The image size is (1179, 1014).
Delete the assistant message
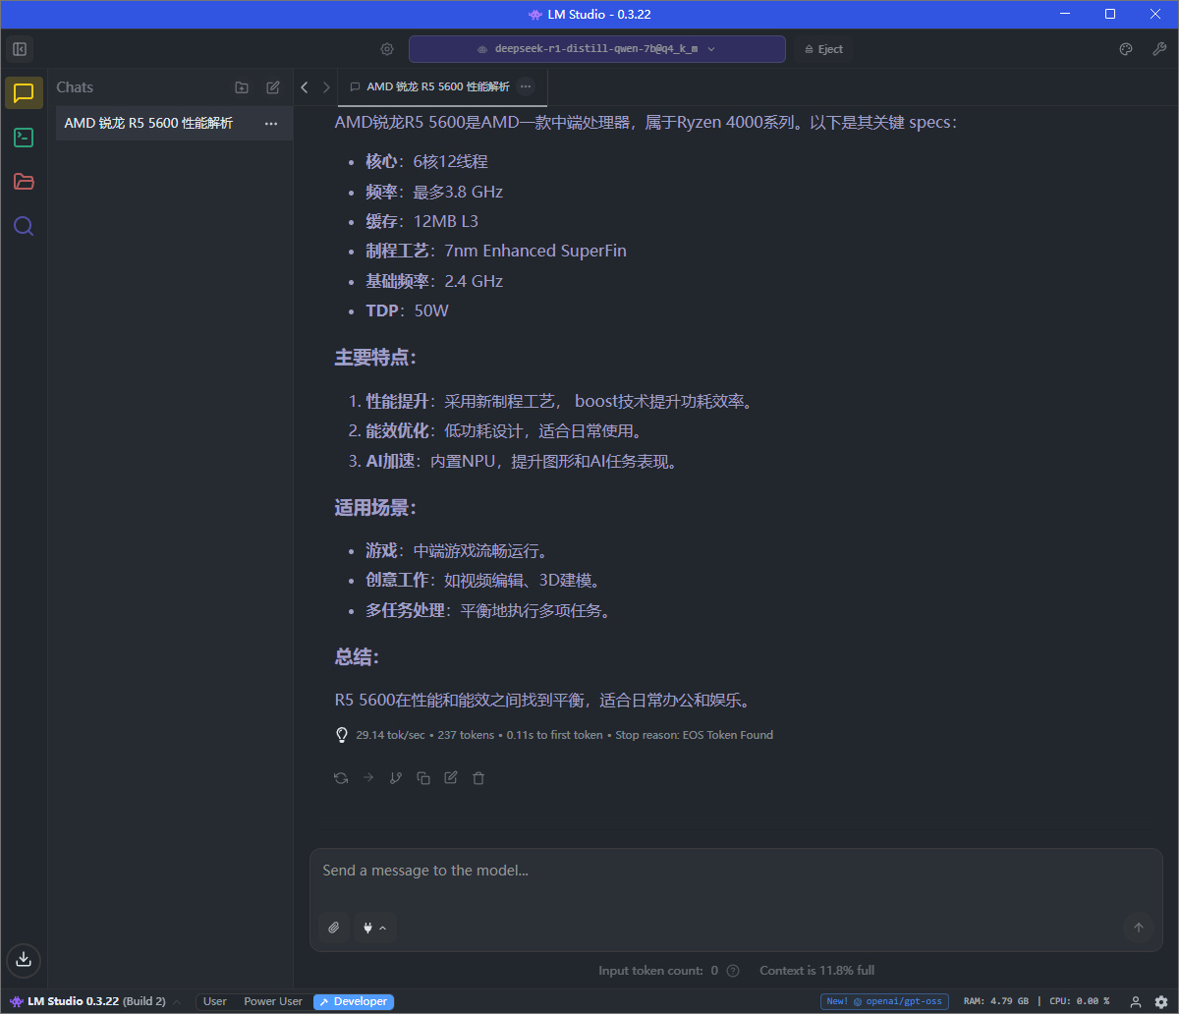478,778
